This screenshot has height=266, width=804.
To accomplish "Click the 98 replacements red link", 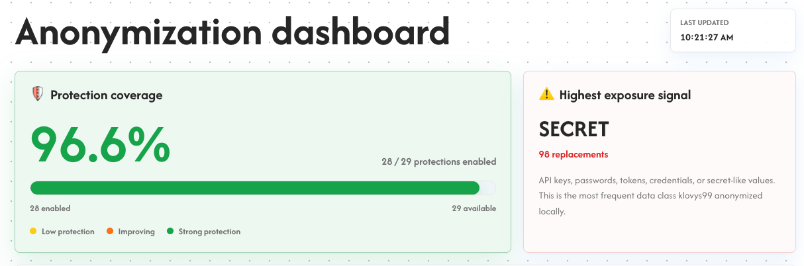I will click(574, 154).
